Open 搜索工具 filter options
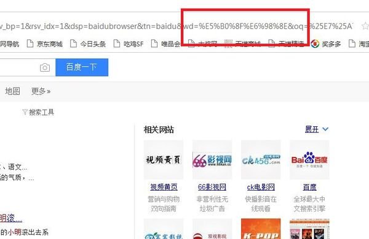 click(38, 112)
